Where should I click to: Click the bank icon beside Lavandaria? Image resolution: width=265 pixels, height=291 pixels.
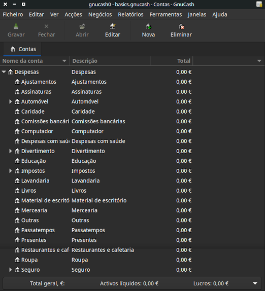17,181
